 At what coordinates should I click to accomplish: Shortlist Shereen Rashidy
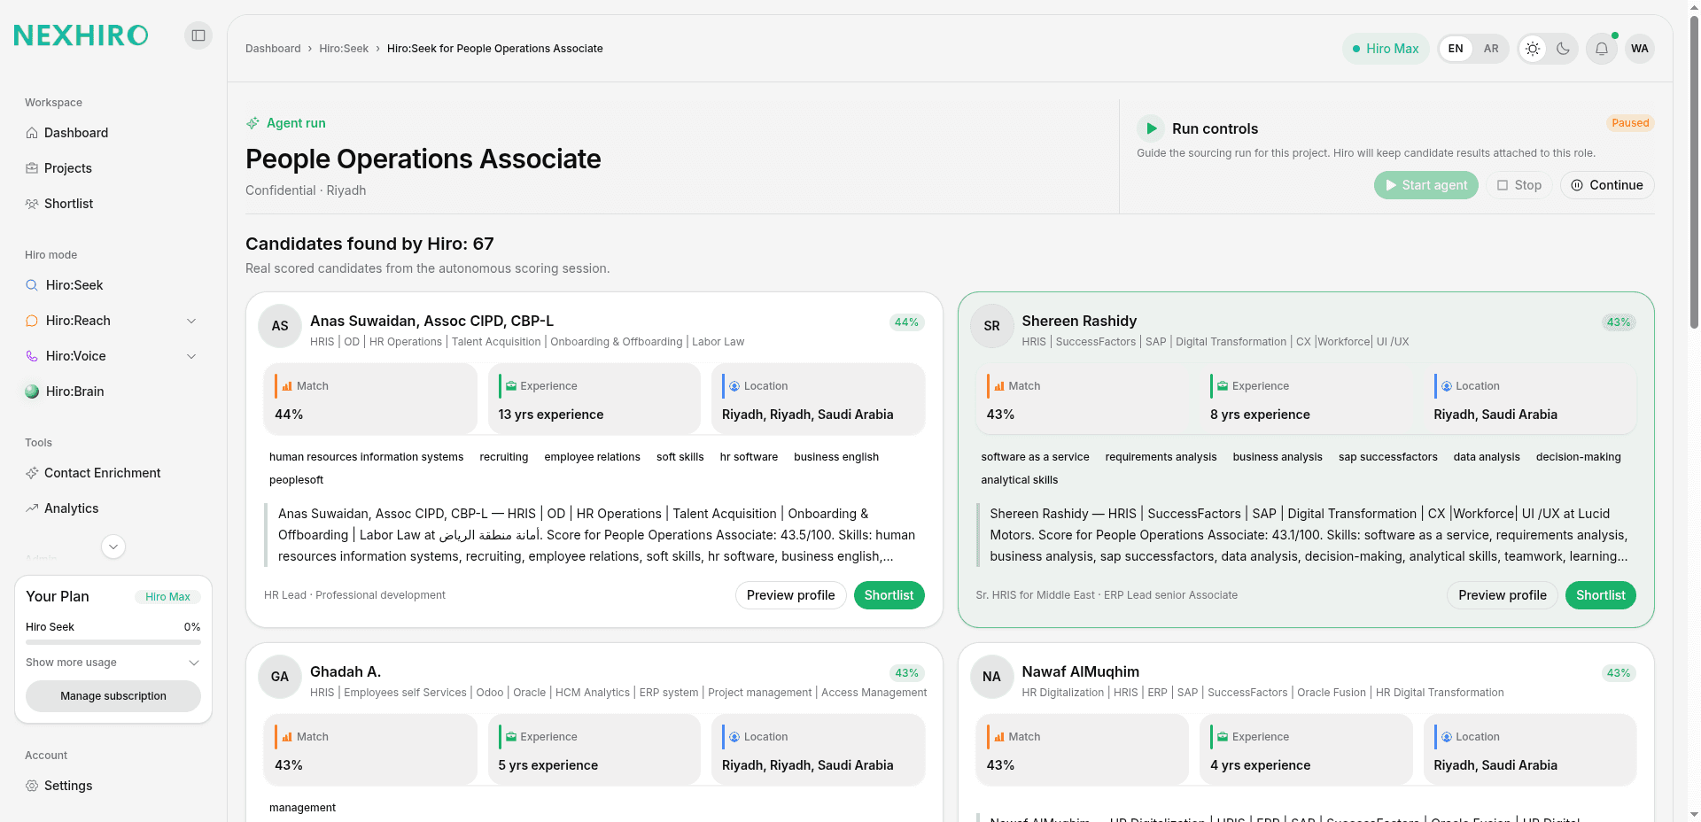(1601, 595)
